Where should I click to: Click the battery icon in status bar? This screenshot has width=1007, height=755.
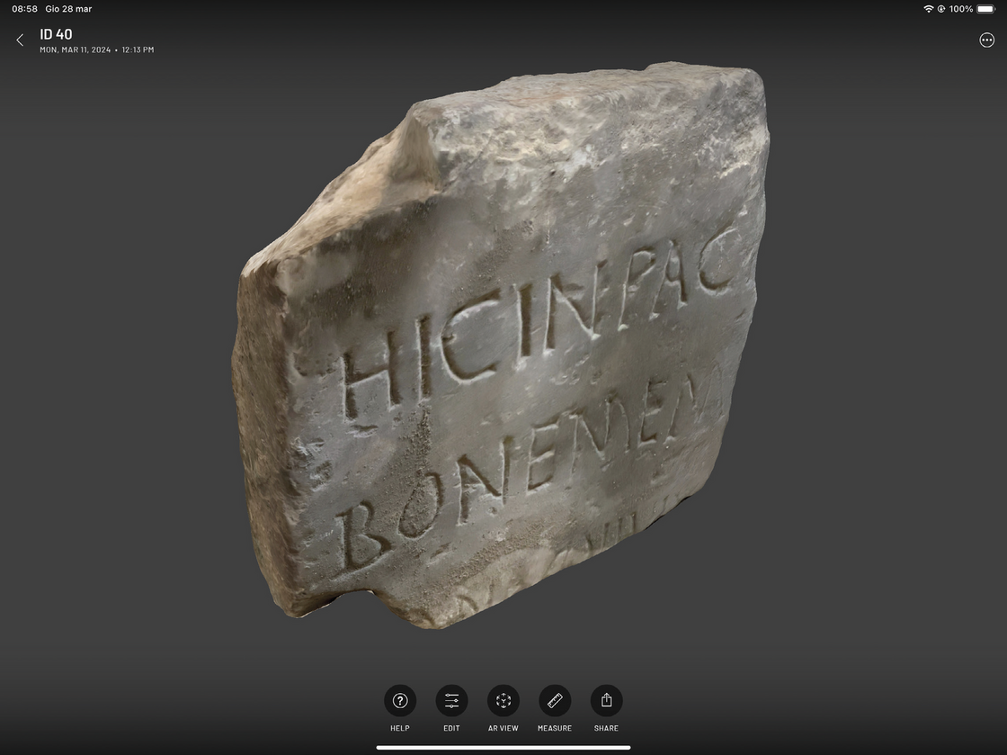[986, 9]
